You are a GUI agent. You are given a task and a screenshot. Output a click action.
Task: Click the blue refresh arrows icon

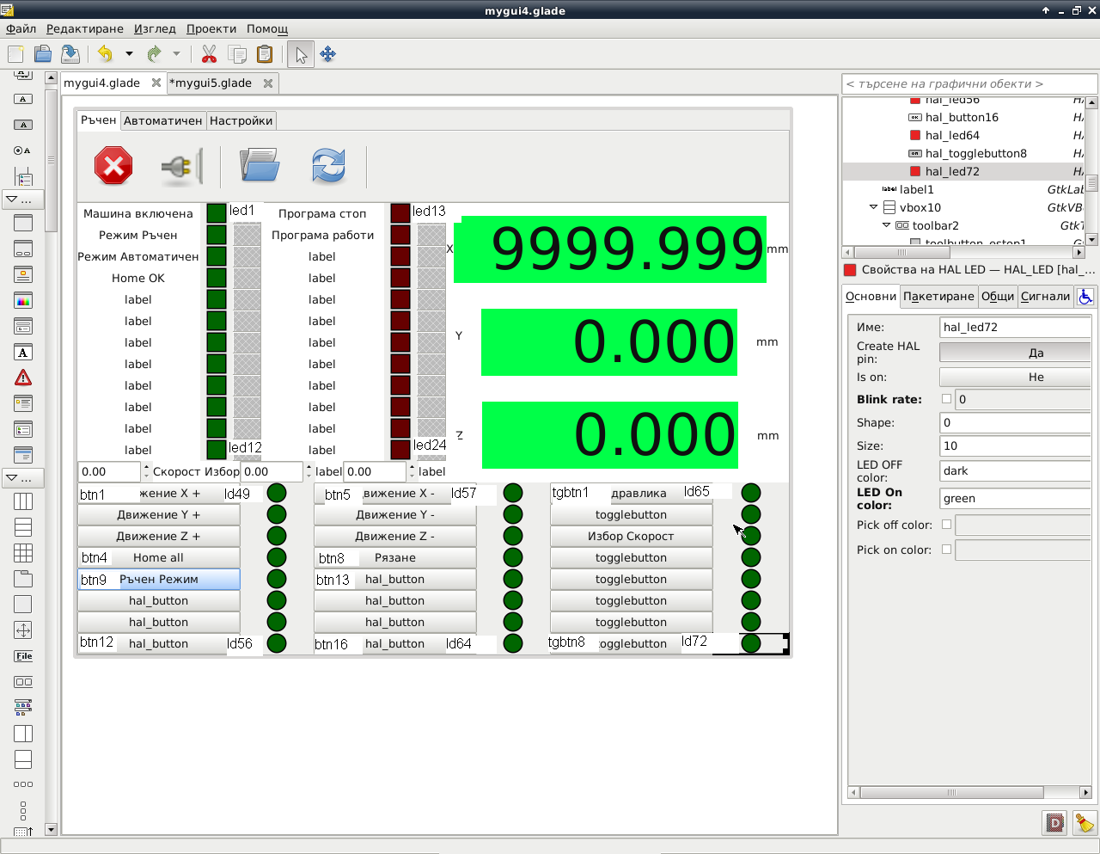pos(328,165)
